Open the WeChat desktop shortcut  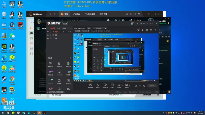pyautogui.click(x=12, y=37)
